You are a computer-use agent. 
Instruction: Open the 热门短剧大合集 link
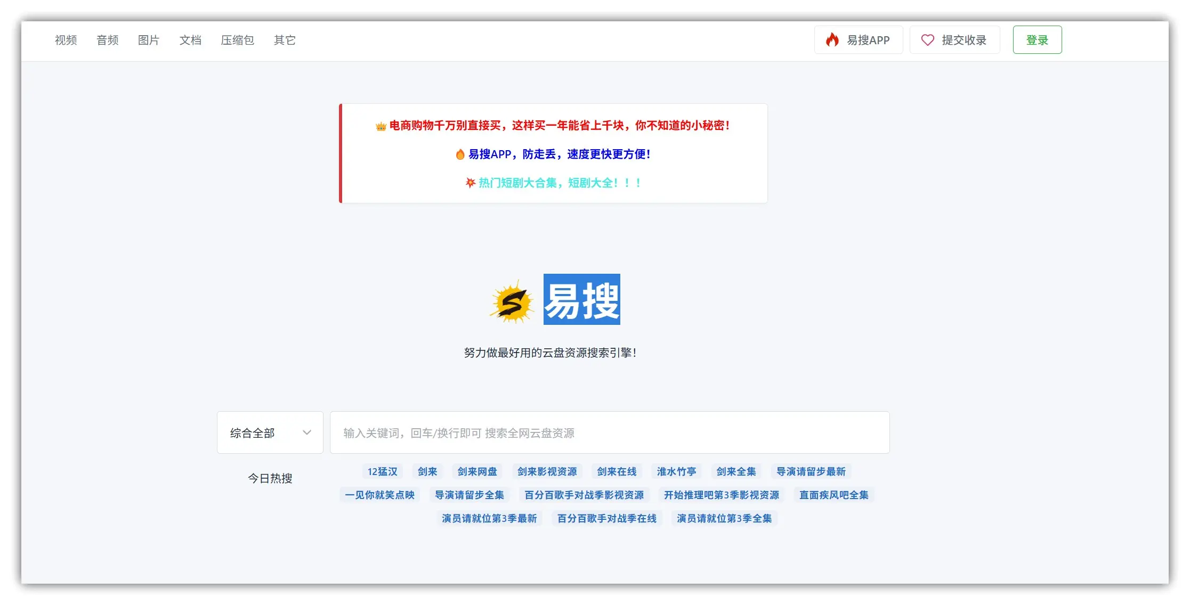[560, 183]
